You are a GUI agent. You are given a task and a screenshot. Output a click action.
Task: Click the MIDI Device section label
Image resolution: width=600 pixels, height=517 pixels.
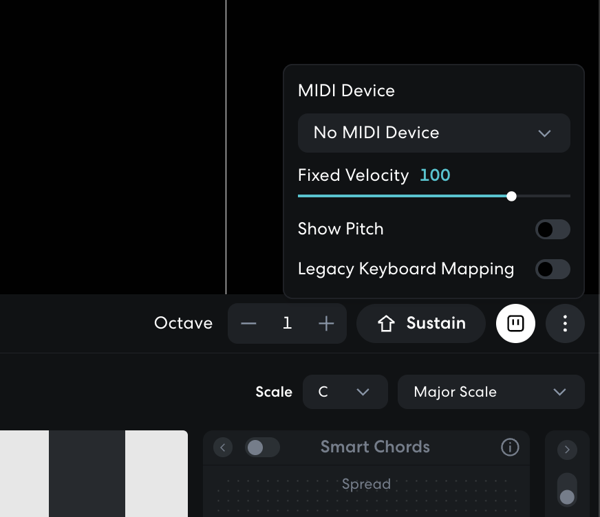[346, 90]
